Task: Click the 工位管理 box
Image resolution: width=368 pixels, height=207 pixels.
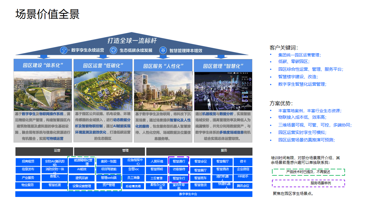Action: (157, 178)
